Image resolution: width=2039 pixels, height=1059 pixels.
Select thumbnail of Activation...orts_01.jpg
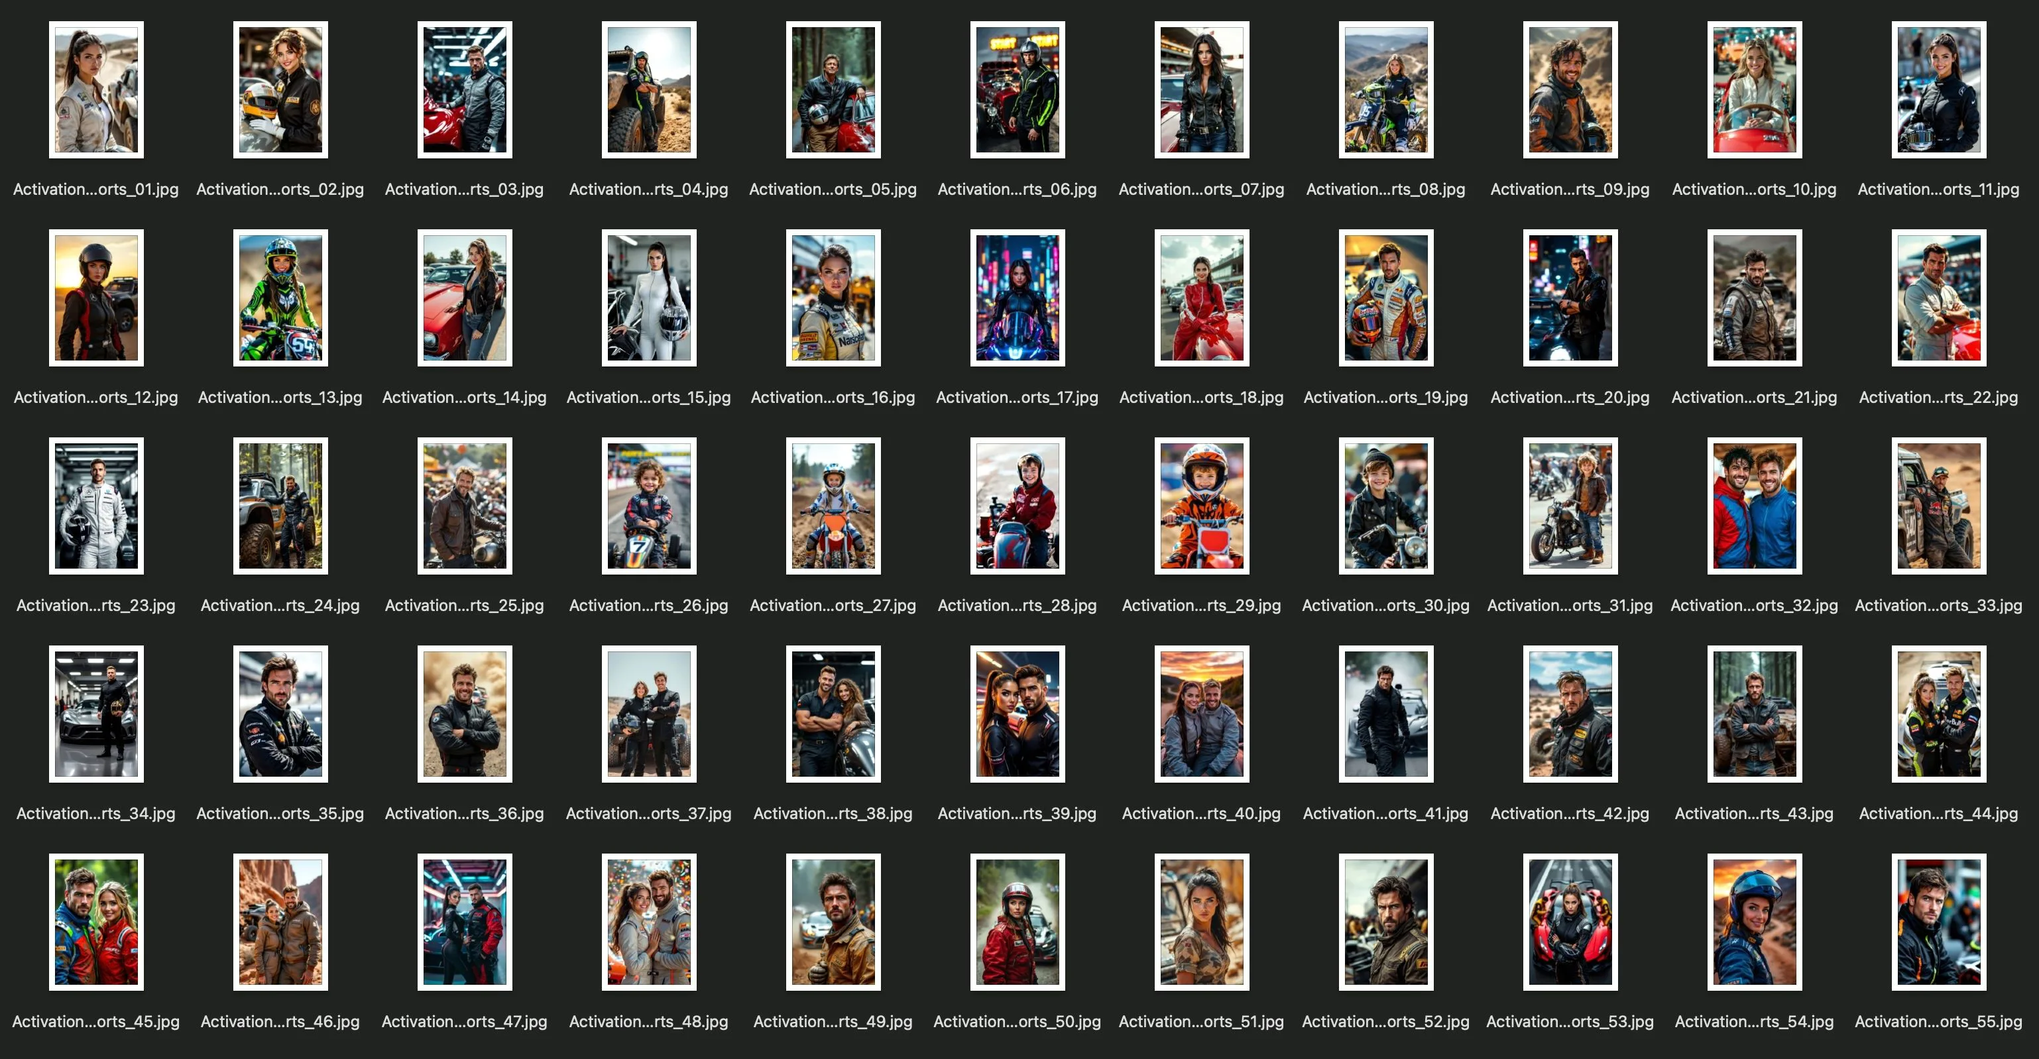(x=95, y=89)
